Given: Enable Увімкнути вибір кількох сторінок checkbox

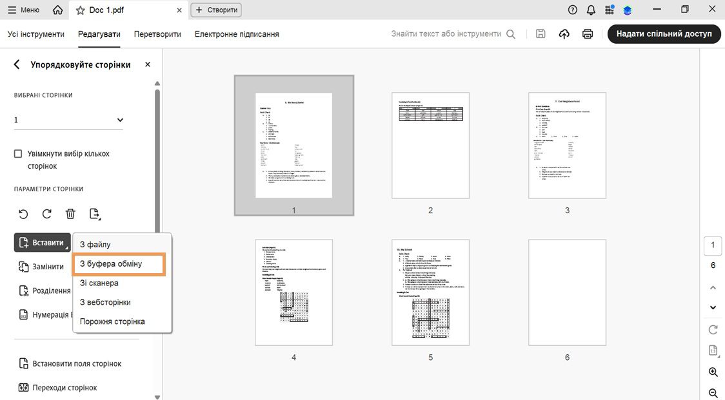Looking at the screenshot, I should pyautogui.click(x=18, y=154).
